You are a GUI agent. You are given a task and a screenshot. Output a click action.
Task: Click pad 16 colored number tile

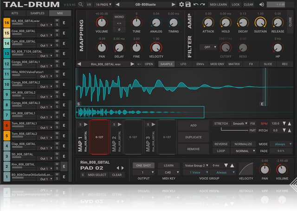coord(6,23)
